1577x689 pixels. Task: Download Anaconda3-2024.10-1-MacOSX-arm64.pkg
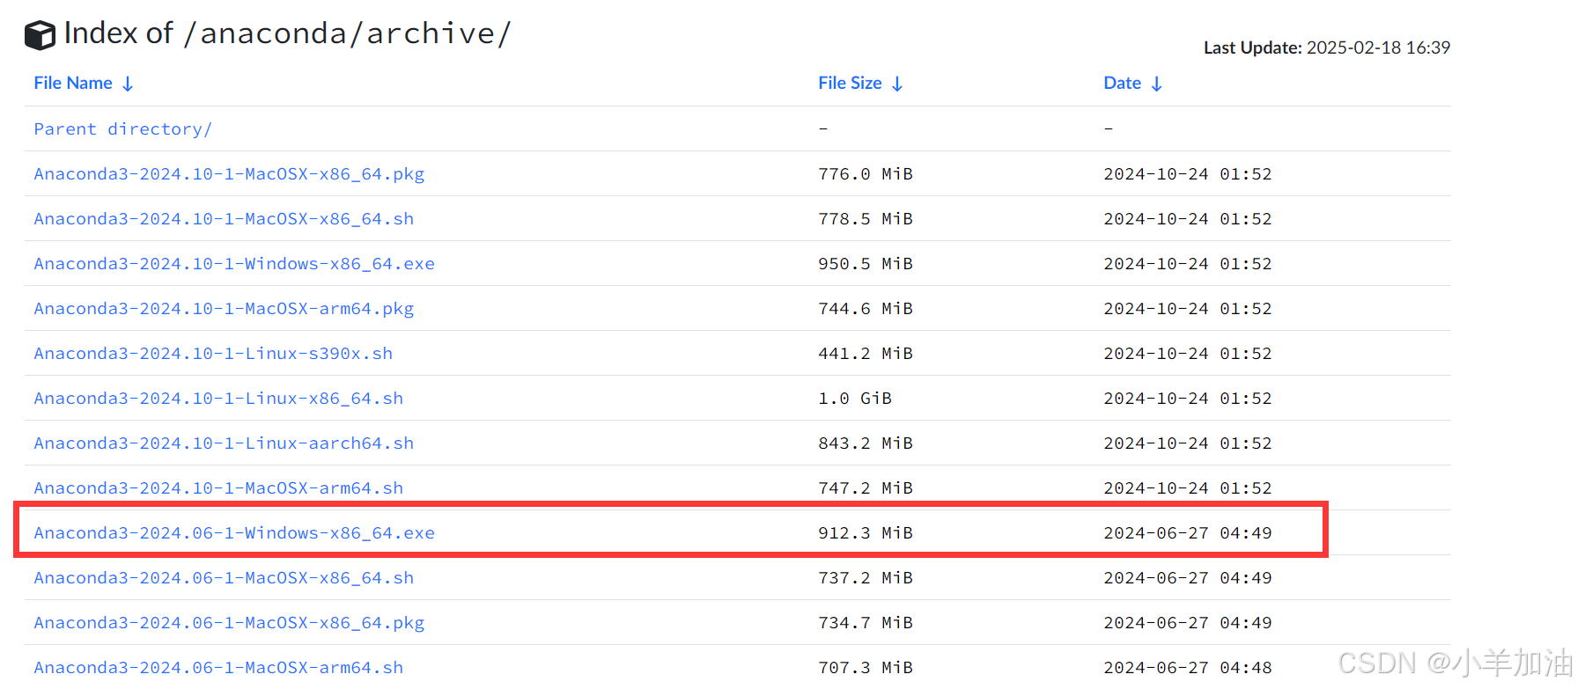(x=224, y=309)
